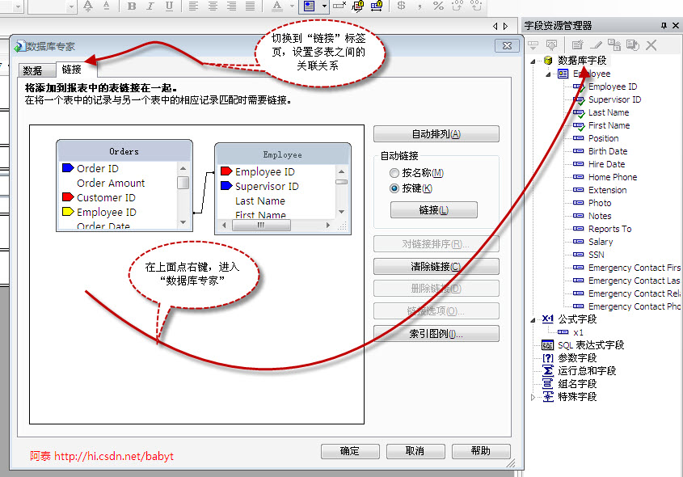Screen dimensions: 683x477
Task: Open the font color dropdown arrow
Action: pos(292,6)
